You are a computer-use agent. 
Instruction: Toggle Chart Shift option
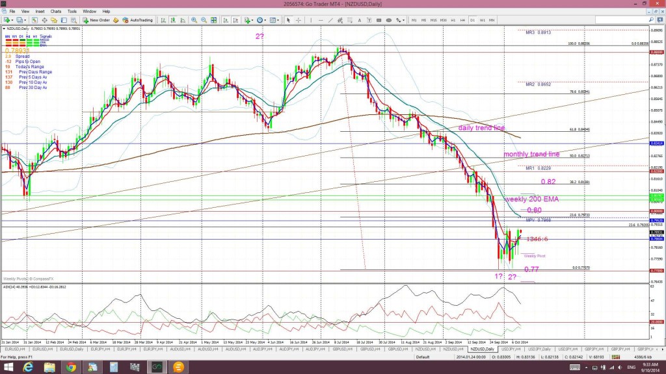(235, 20)
